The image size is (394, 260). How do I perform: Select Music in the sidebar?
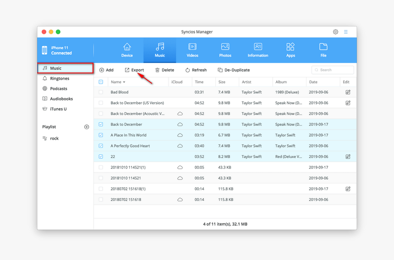(x=66, y=68)
